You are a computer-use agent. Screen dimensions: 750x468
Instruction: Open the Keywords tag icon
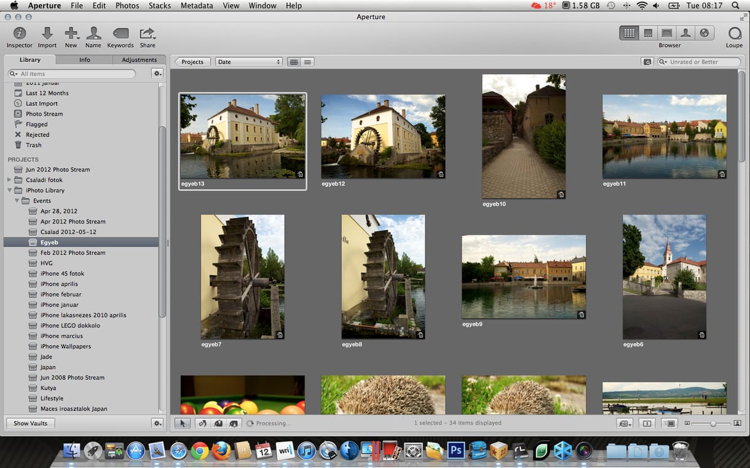click(120, 33)
